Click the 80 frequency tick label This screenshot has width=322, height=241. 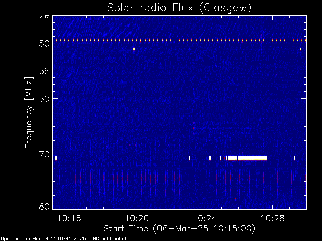click(44, 206)
